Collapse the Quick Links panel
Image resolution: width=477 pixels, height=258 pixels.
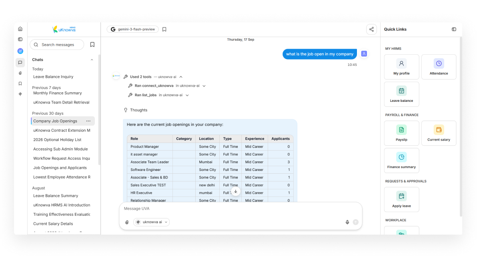tap(454, 30)
